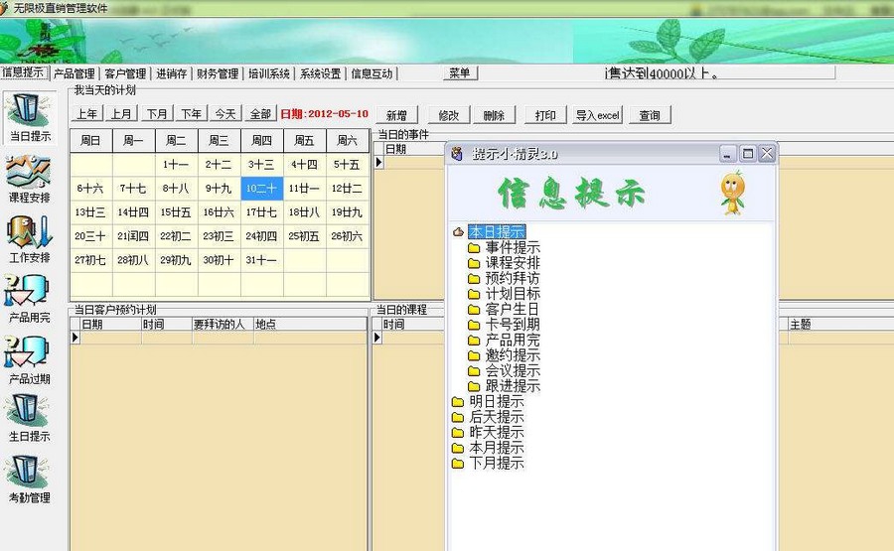Select 本日提示 tree node
Screen dimensions: 894x551
(x=497, y=232)
